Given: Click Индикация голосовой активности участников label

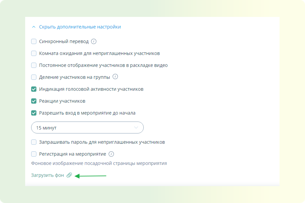Looking at the screenshot, I should (91, 89).
